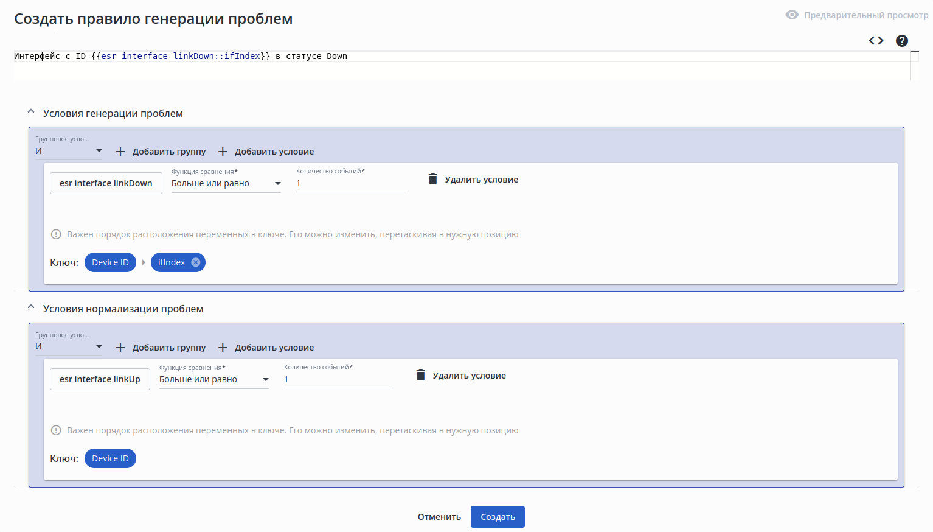Open the help question mark icon
The width and height of the screenshot is (933, 532).
pos(902,41)
